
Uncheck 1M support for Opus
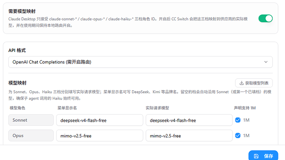coord(238,136)
